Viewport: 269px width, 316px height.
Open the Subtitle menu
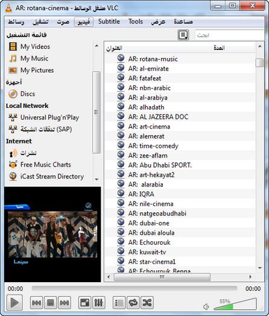coord(109,21)
